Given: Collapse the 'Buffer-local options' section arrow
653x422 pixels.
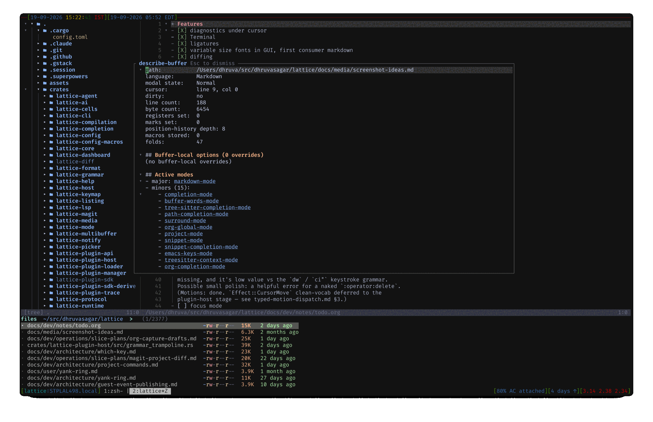Looking at the screenshot, I should [140, 155].
